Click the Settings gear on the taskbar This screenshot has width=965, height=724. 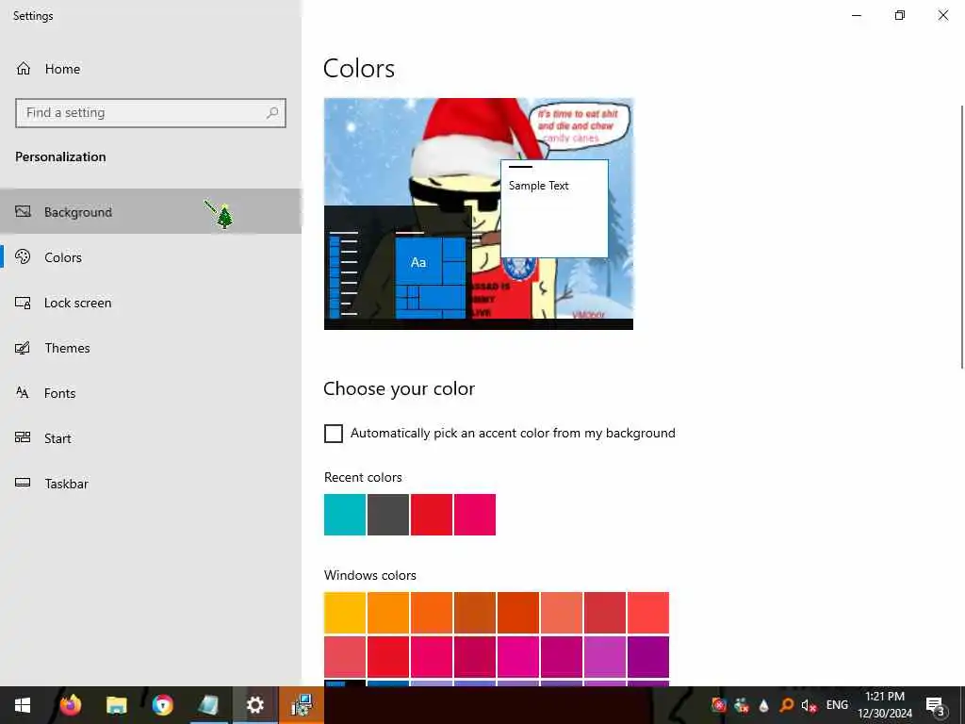pyautogui.click(x=254, y=705)
